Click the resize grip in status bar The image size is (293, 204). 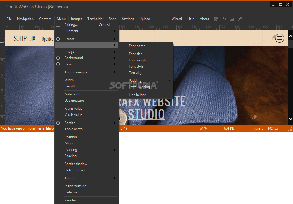[290, 129]
